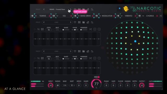
Task: Click the blue dot button near logo
Action: point(120,8)
